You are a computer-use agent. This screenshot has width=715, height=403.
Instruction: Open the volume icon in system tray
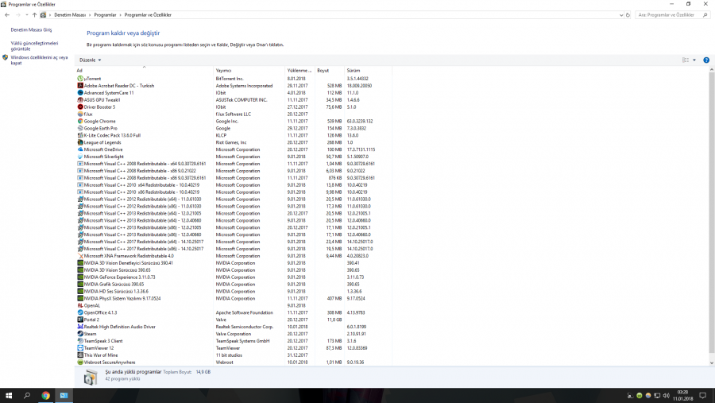coord(667,396)
